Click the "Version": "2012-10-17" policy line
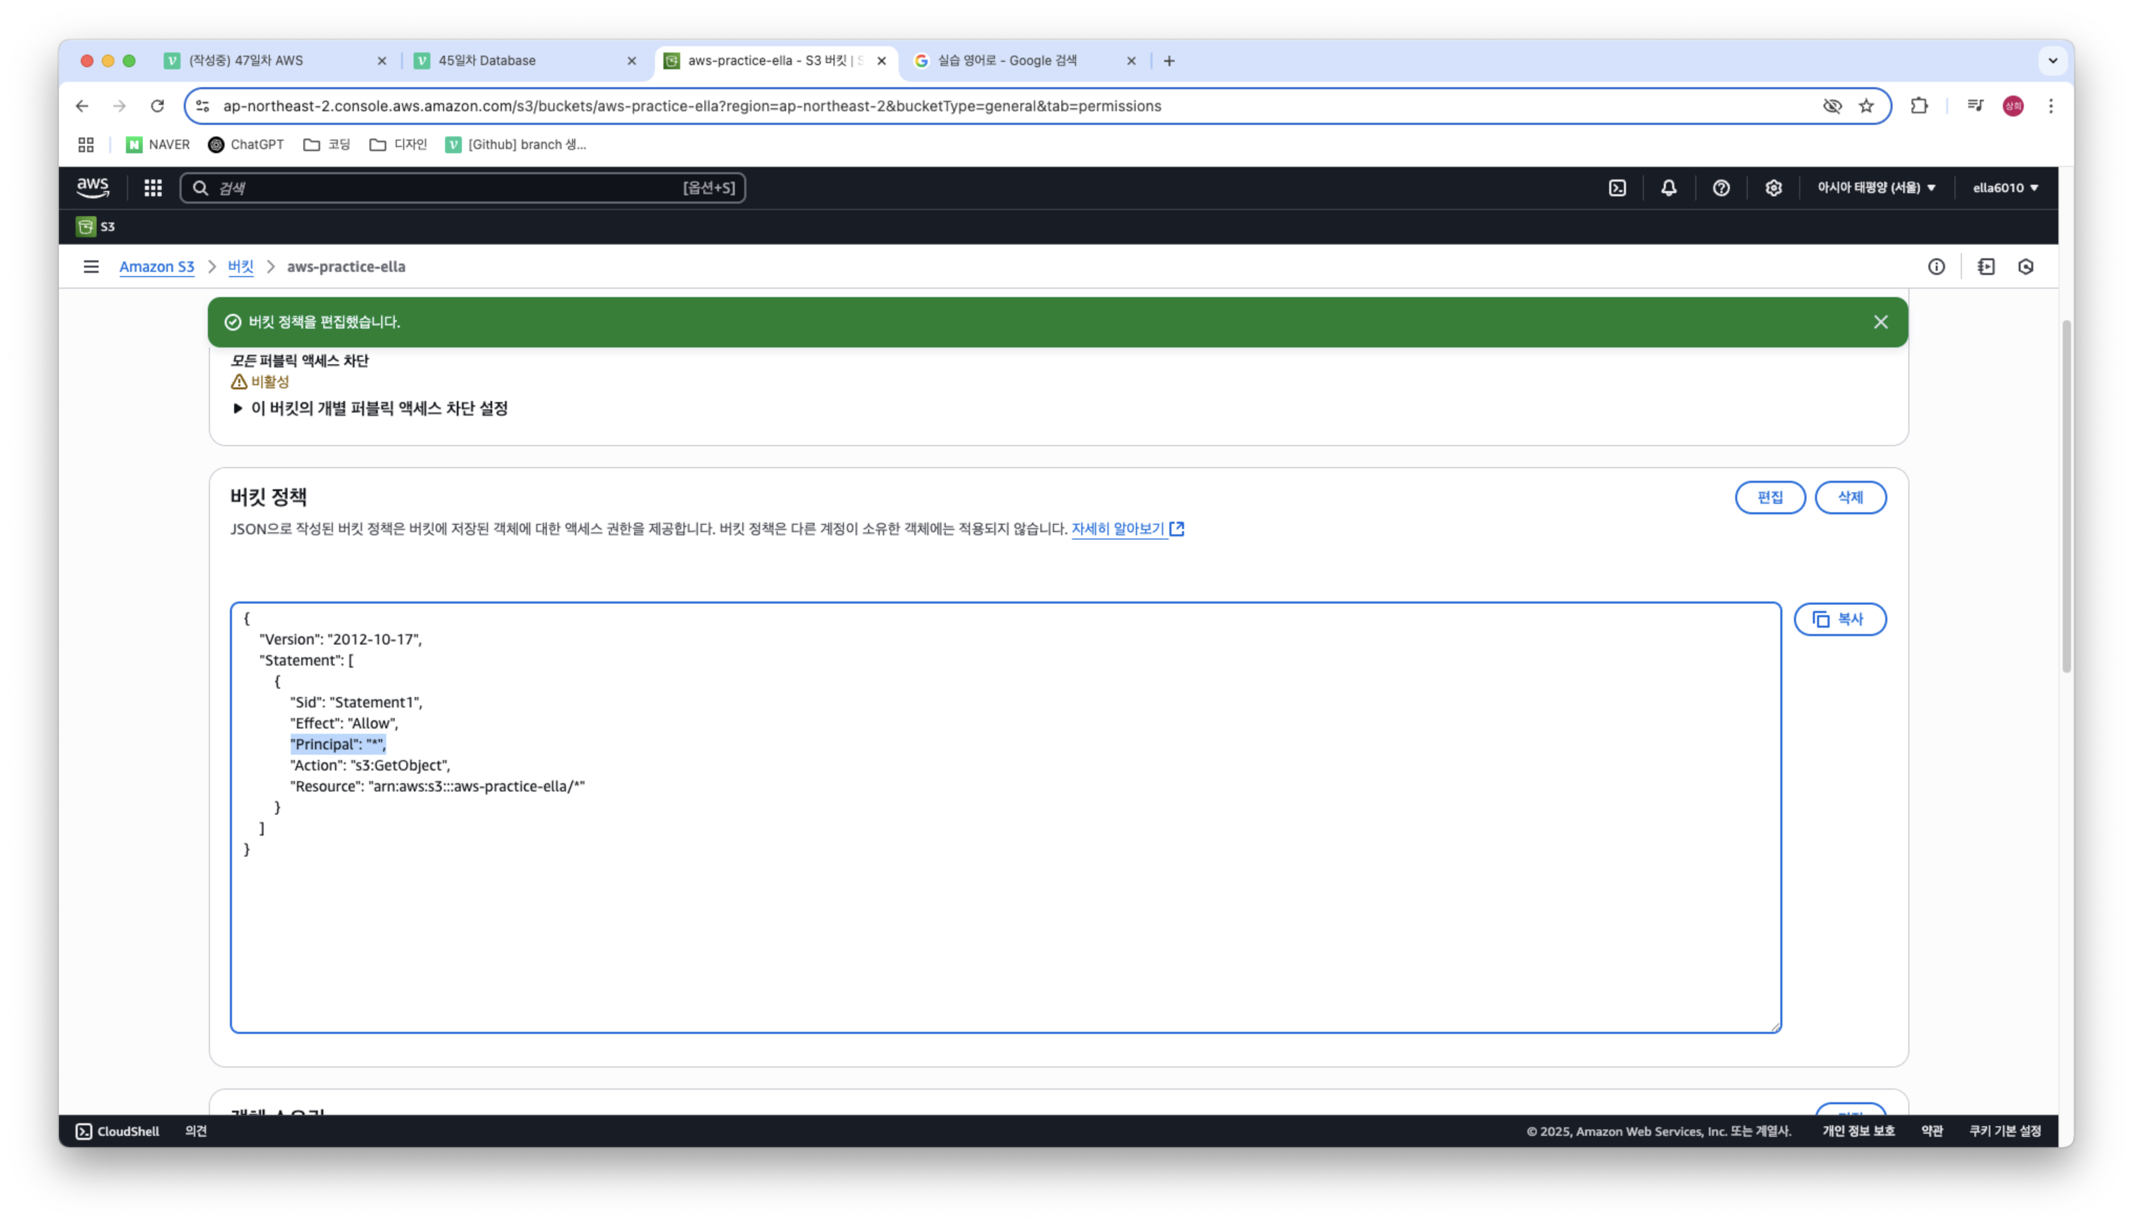This screenshot has height=1225, width=2133. tap(341, 639)
